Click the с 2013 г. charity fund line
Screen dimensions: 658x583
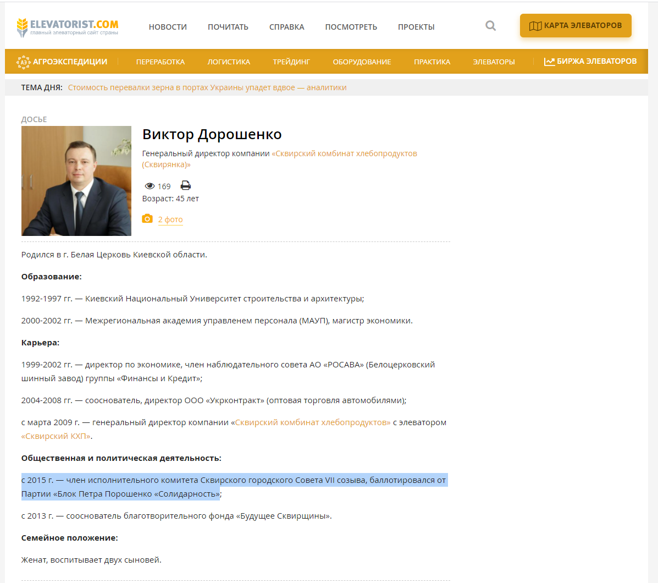click(x=176, y=516)
